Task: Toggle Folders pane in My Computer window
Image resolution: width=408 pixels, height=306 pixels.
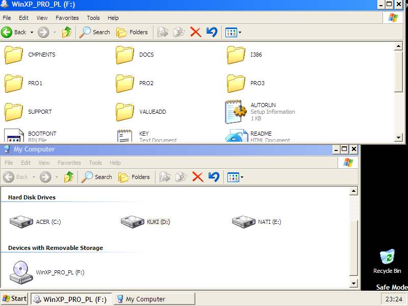Action: pyautogui.click(x=134, y=177)
